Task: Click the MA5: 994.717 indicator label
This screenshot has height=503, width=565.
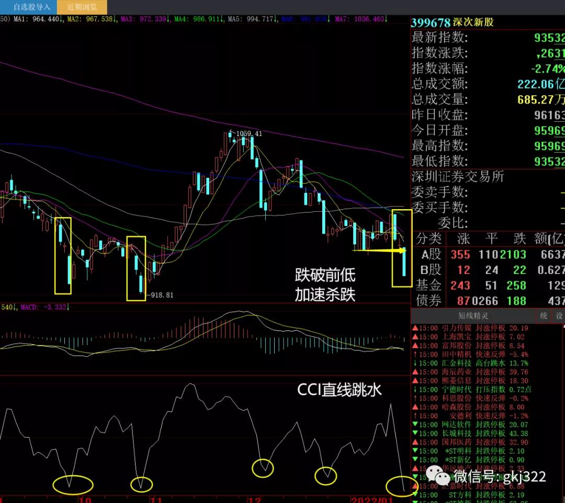Action: click(x=253, y=19)
